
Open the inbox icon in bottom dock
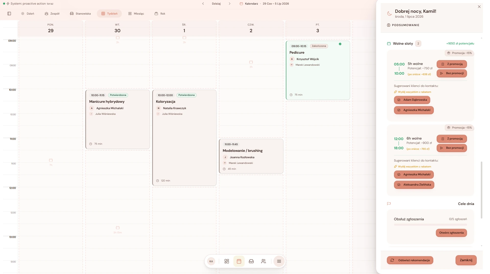tap(251, 261)
